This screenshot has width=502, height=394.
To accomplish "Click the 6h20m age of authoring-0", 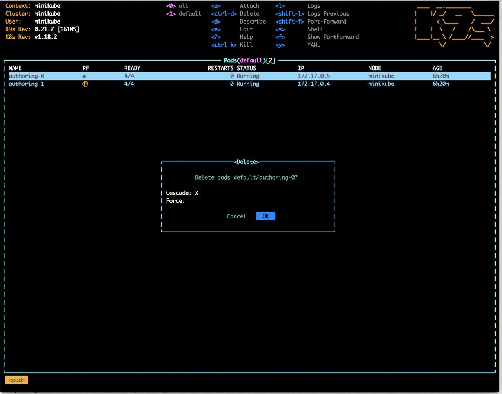I will tap(441, 76).
